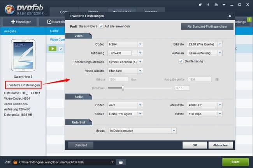Screen dimensions: 253x168
Task: Click the Ausgabegröße 1836 field
Action: 200,79
